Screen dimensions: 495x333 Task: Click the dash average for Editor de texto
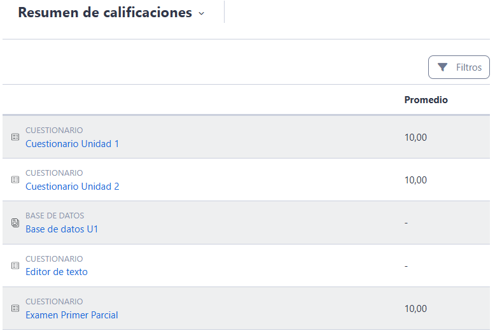click(406, 266)
